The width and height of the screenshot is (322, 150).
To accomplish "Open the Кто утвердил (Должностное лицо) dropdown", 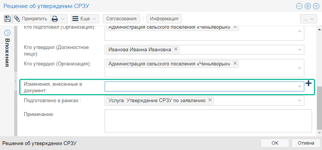I will click(x=300, y=50).
